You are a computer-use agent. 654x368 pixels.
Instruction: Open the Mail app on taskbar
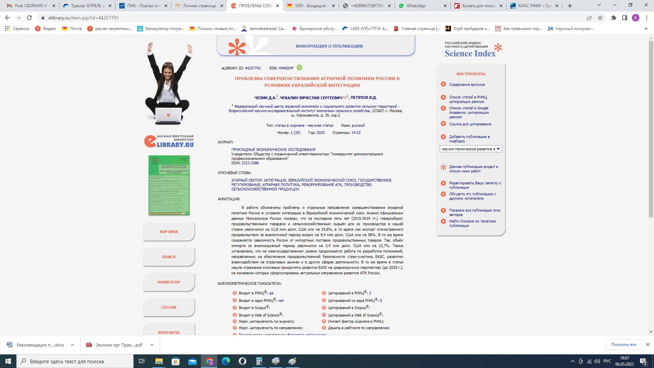click(x=192, y=361)
